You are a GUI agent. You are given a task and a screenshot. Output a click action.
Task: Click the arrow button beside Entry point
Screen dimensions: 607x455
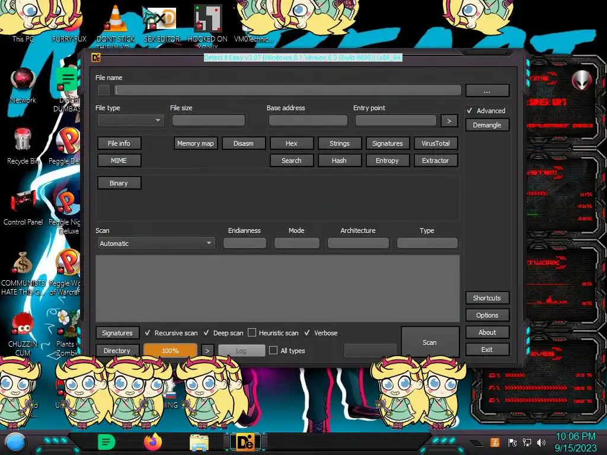click(449, 121)
